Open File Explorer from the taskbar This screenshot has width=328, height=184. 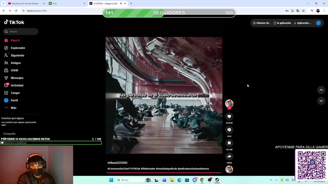(172, 180)
